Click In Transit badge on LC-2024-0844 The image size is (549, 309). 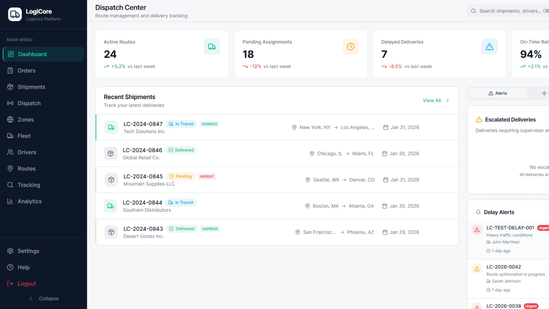[181, 203]
